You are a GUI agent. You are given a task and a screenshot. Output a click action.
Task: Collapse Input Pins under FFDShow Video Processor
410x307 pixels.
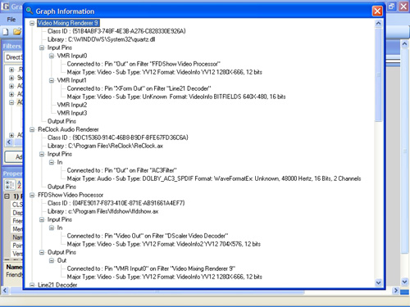click(42, 219)
